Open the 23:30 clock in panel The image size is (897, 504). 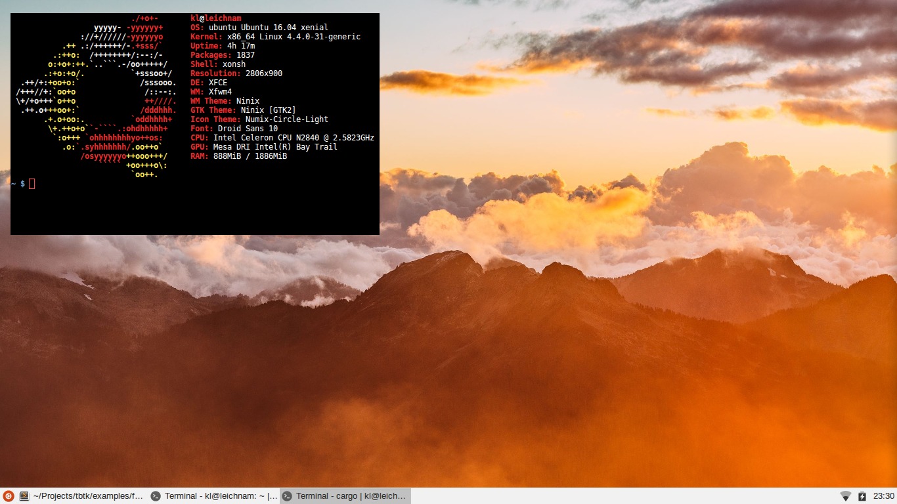pyautogui.click(x=884, y=496)
